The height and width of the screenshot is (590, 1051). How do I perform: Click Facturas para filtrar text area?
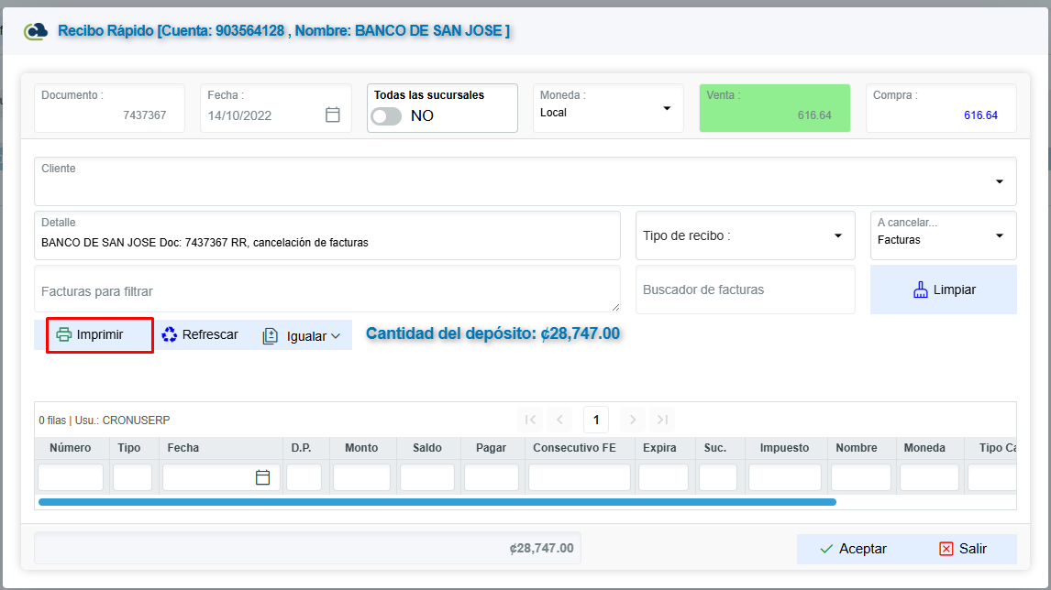click(327, 290)
